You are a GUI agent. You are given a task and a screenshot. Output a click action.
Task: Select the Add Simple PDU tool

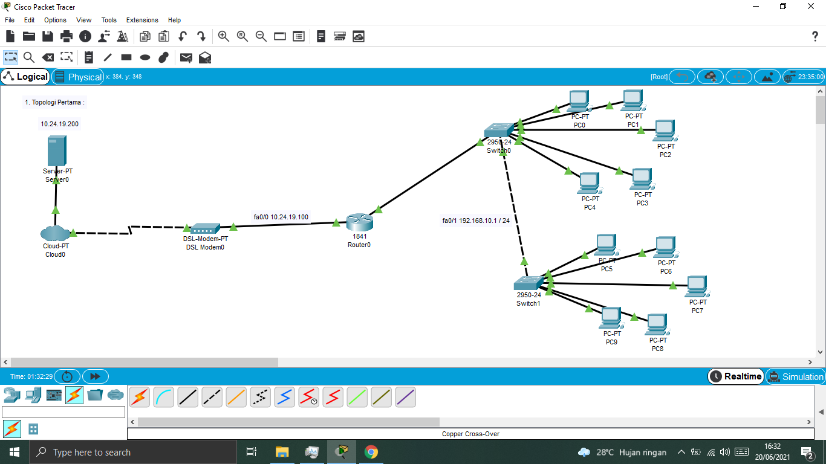point(186,57)
